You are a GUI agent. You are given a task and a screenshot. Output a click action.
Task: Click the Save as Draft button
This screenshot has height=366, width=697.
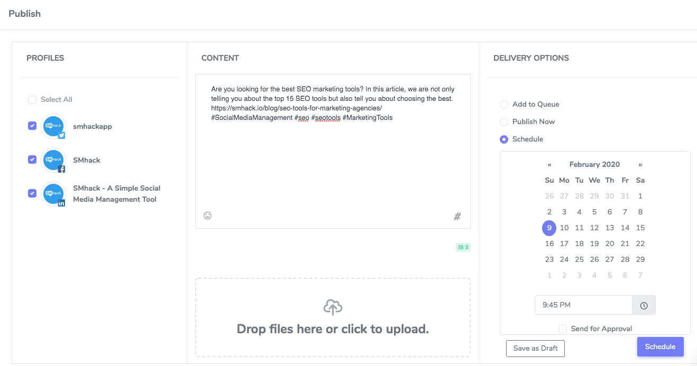(x=535, y=349)
